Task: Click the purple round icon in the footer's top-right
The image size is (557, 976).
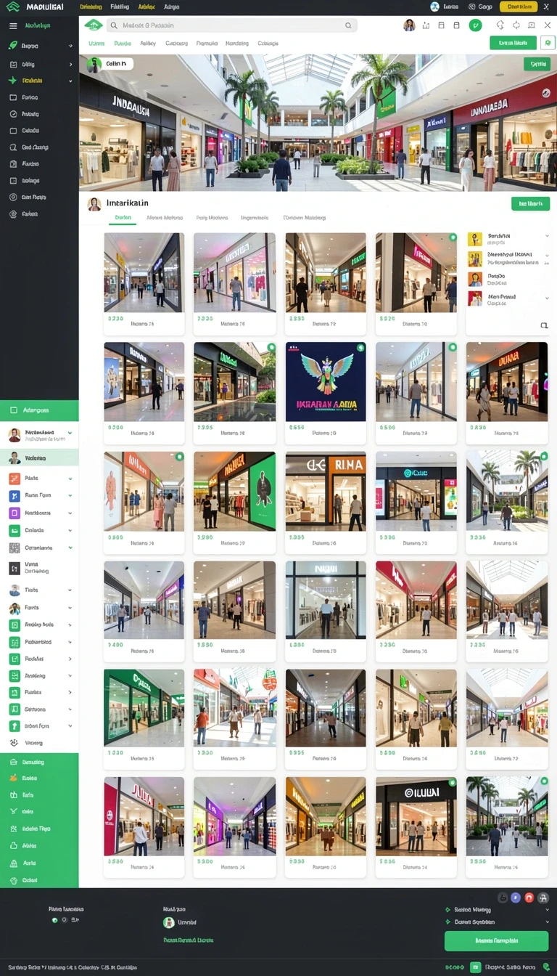Action: coord(516,898)
